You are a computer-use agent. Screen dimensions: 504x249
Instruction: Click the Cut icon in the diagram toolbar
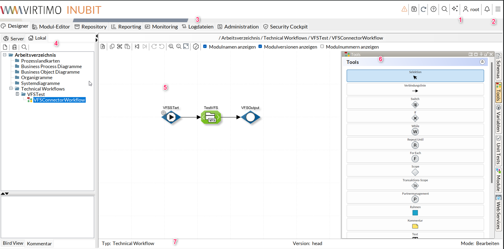point(120,46)
